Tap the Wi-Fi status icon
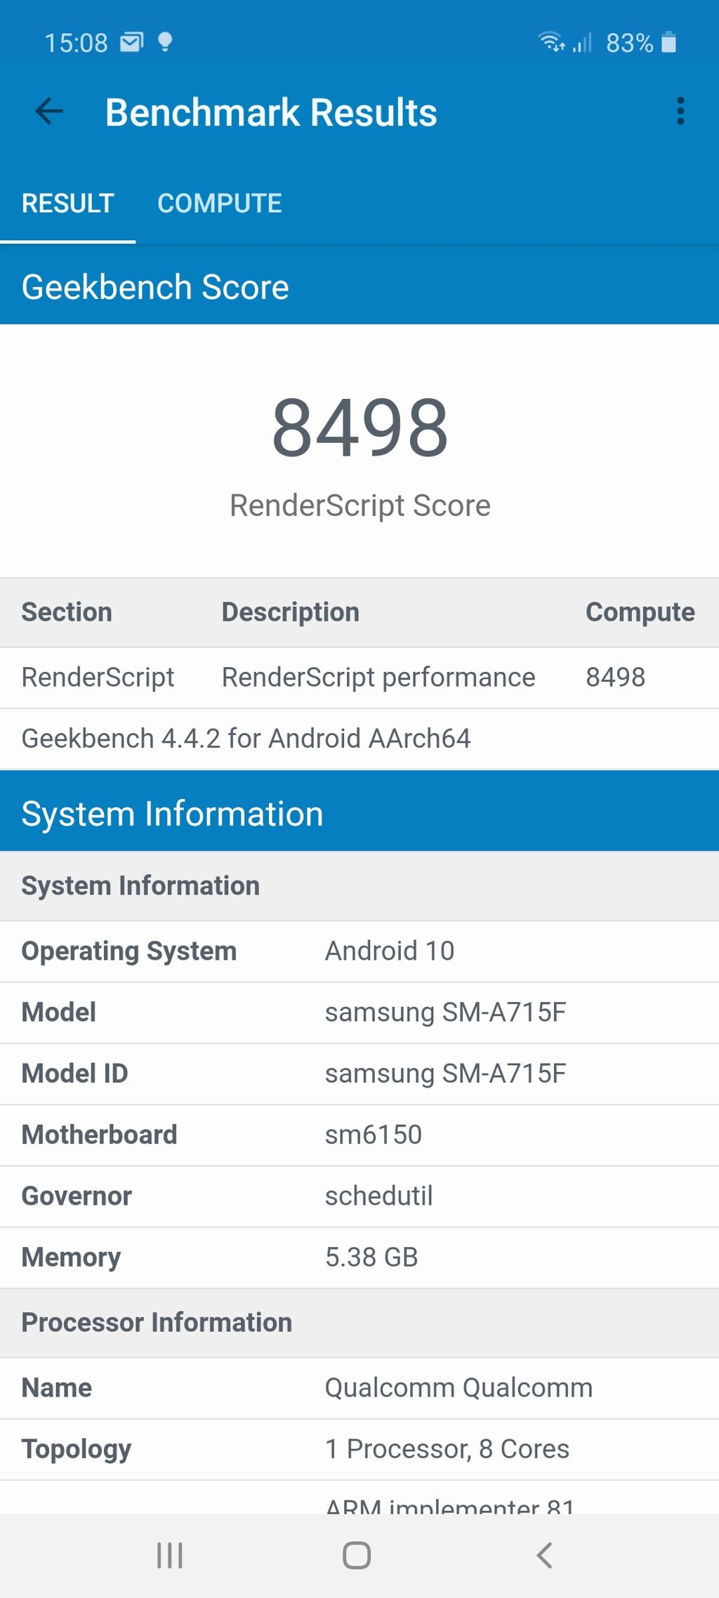The width and height of the screenshot is (719, 1598). click(551, 43)
